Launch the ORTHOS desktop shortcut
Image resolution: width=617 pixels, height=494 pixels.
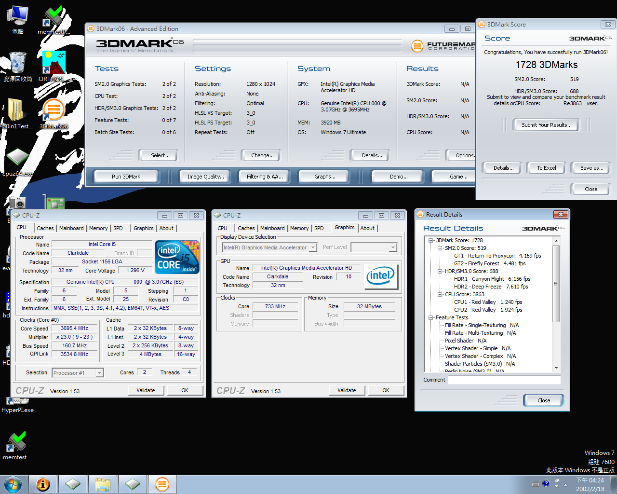(54, 67)
